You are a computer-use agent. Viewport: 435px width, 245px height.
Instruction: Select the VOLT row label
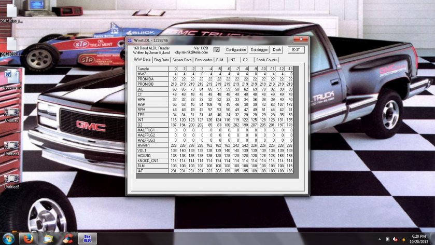tap(152, 151)
